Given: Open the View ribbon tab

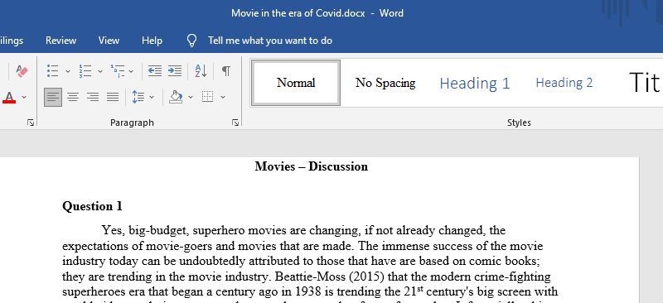Looking at the screenshot, I should point(109,41).
